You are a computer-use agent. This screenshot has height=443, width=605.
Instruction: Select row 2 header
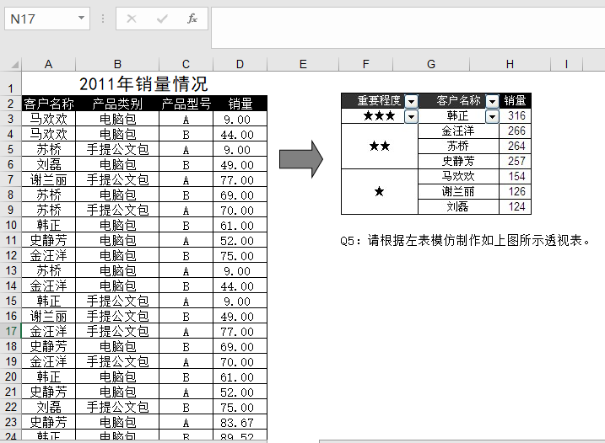coord(11,104)
